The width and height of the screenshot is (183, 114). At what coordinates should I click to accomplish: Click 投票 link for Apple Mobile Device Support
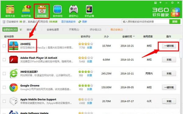click(89, 103)
